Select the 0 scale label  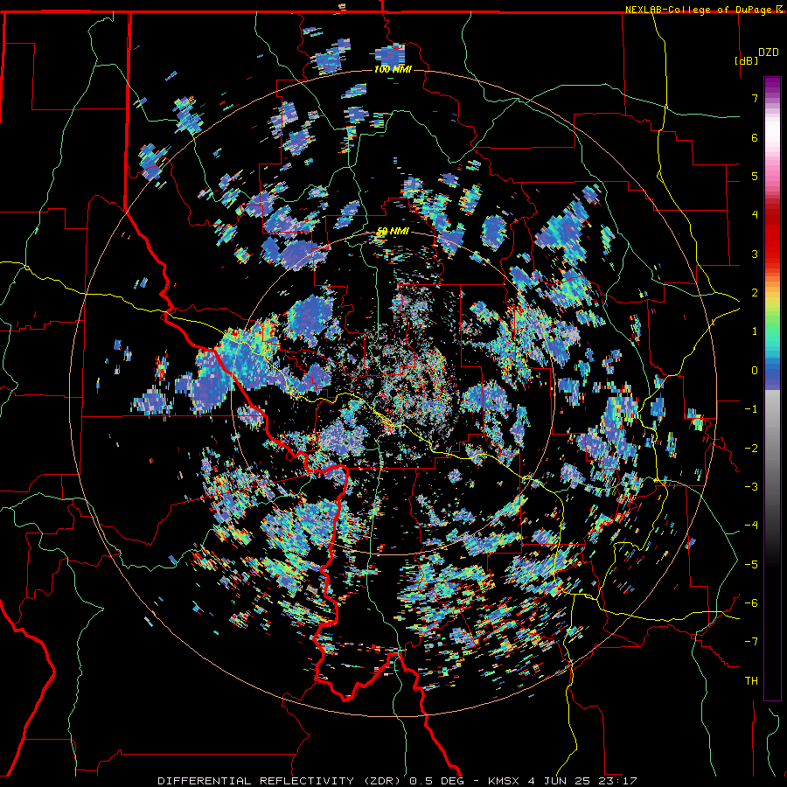[755, 371]
